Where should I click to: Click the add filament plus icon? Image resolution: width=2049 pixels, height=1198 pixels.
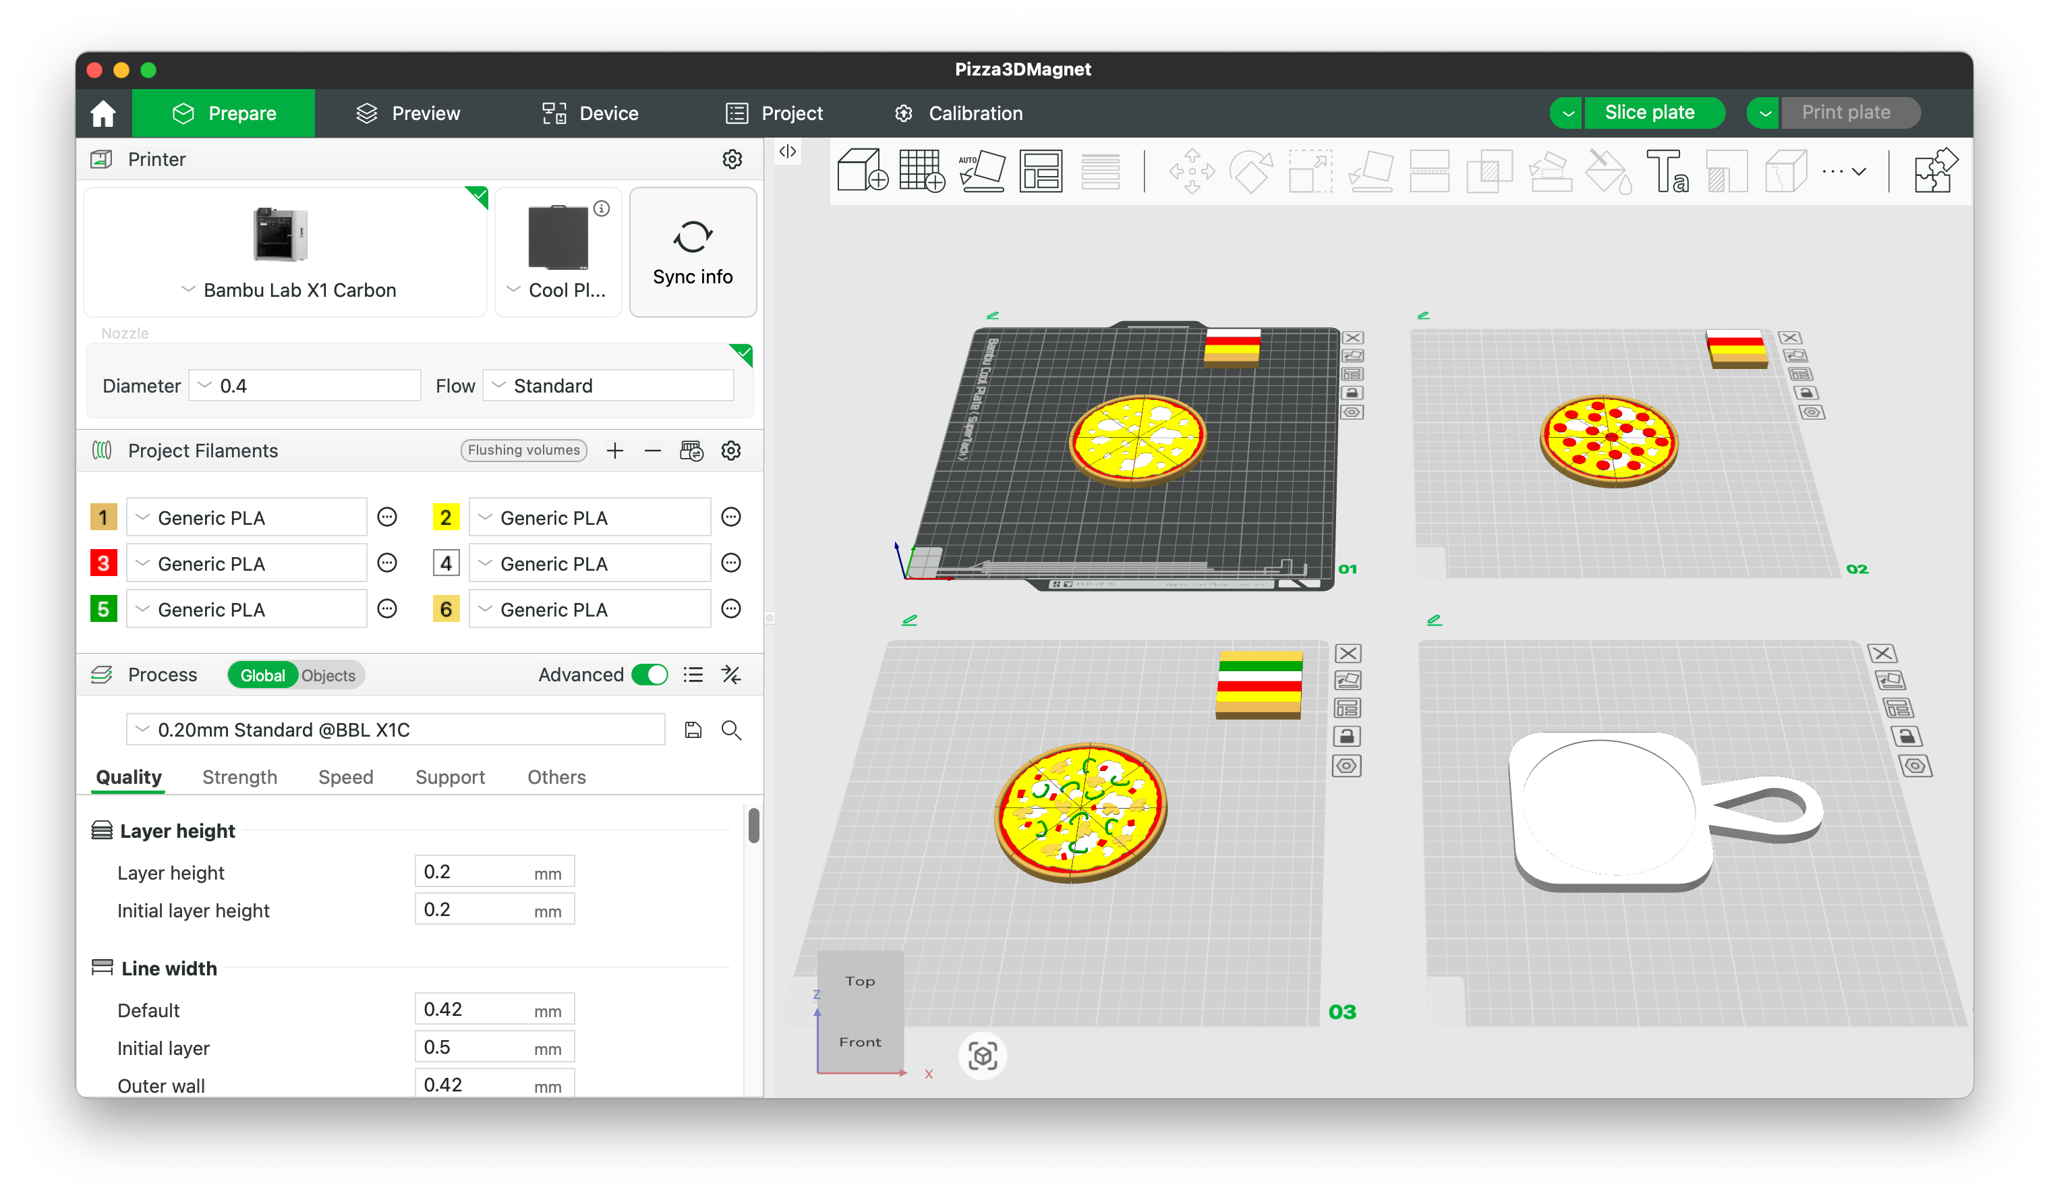[614, 451]
